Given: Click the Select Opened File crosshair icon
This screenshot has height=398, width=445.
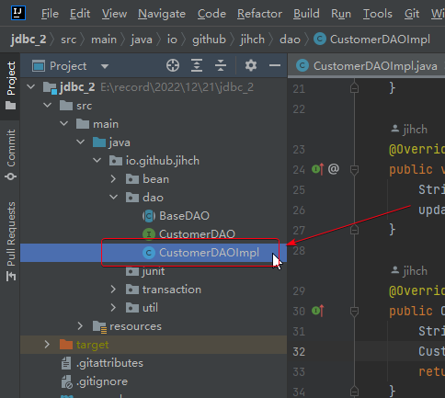Looking at the screenshot, I should [x=173, y=65].
